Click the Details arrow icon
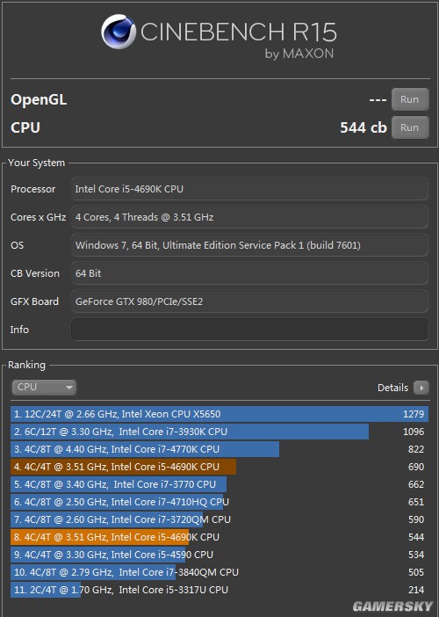 [421, 388]
